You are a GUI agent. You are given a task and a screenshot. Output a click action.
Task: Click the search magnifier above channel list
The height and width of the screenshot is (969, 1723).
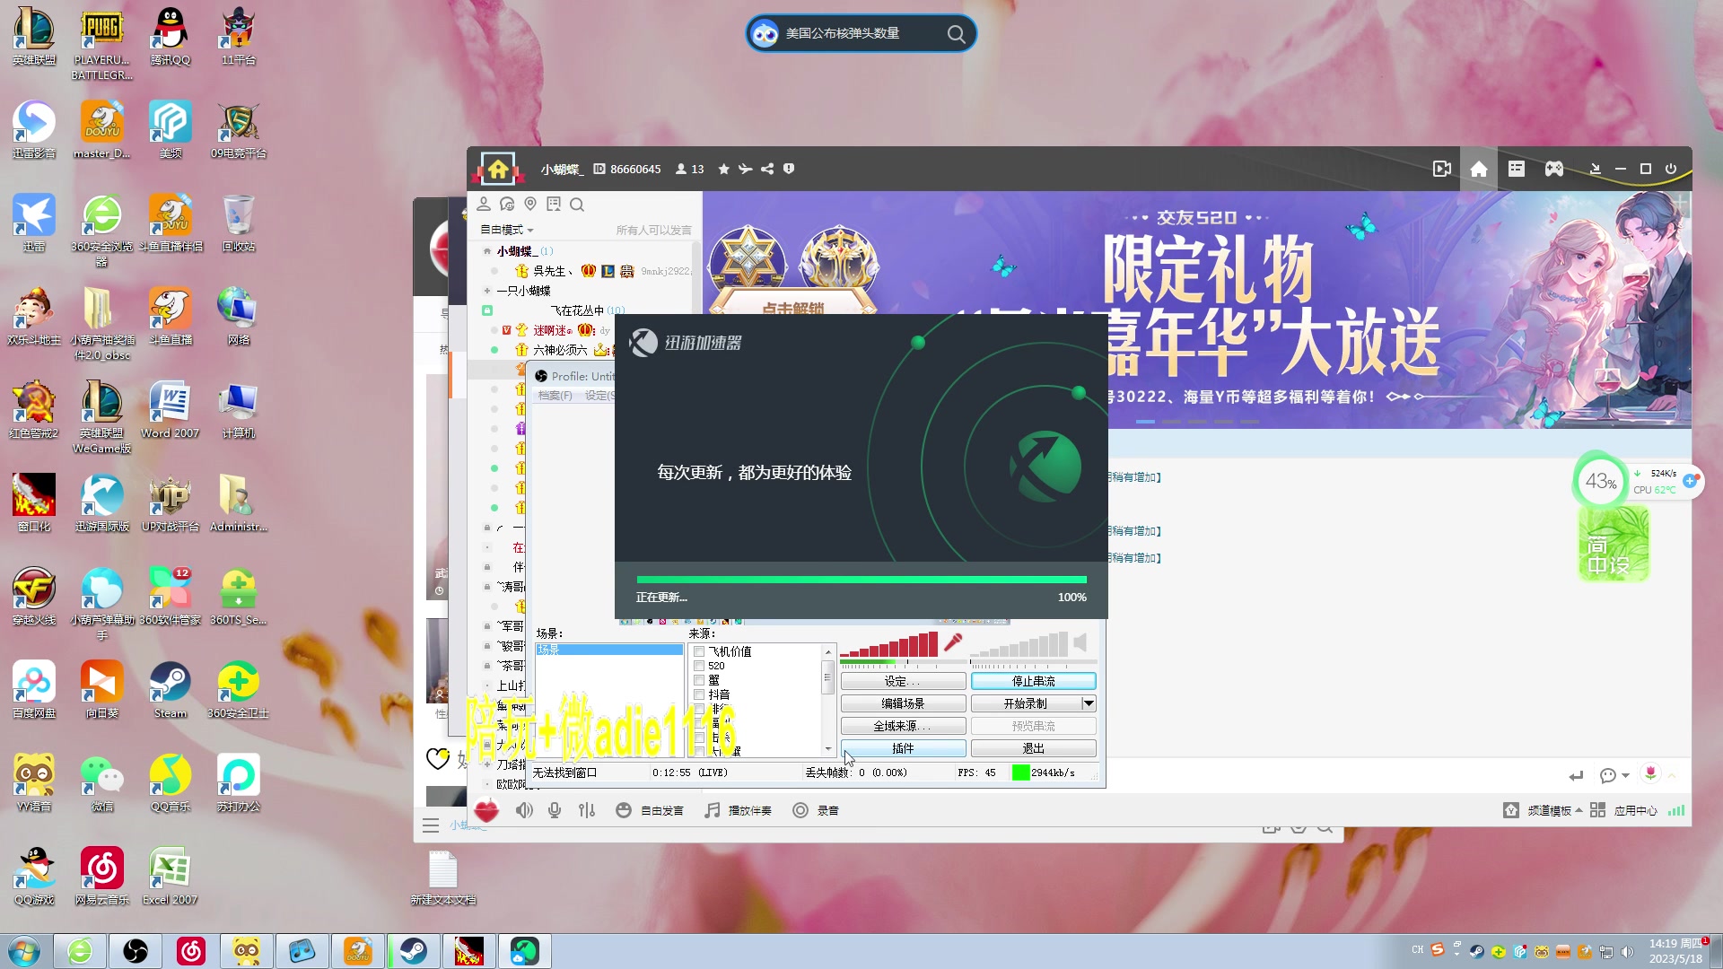[x=577, y=205]
